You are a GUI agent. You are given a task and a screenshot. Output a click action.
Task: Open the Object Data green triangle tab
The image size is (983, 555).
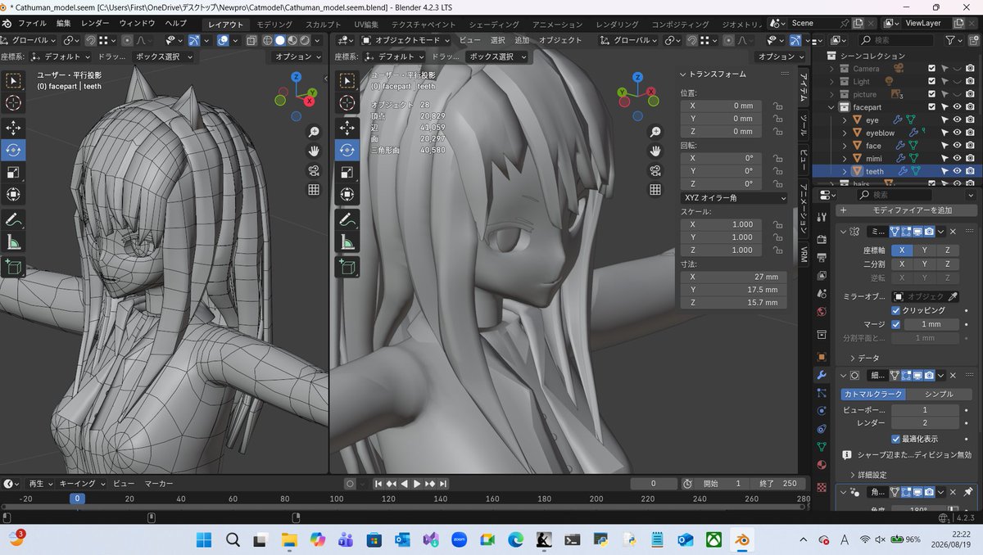(x=822, y=447)
